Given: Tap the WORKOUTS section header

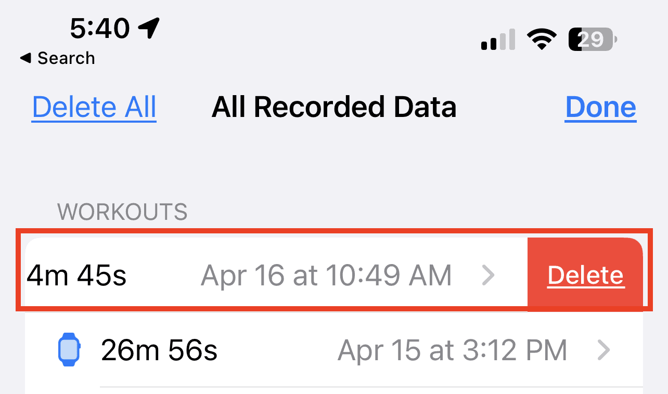Looking at the screenshot, I should 122,212.
